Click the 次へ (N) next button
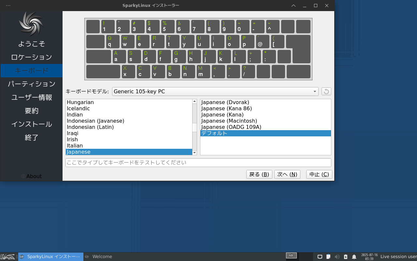The image size is (417, 261). pyautogui.click(x=287, y=174)
